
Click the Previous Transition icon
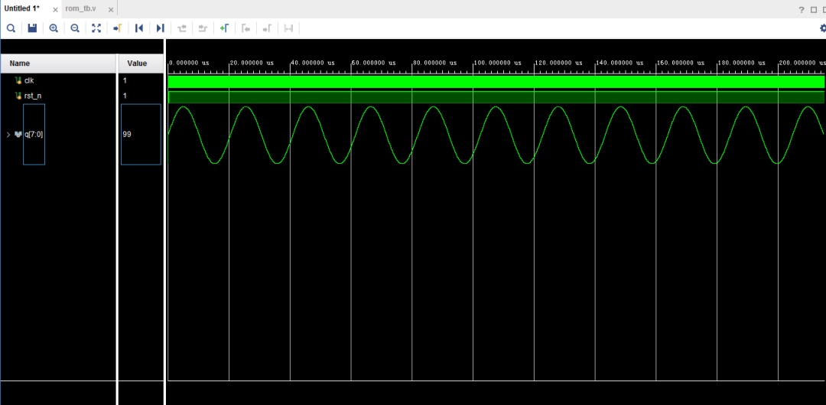coord(182,28)
